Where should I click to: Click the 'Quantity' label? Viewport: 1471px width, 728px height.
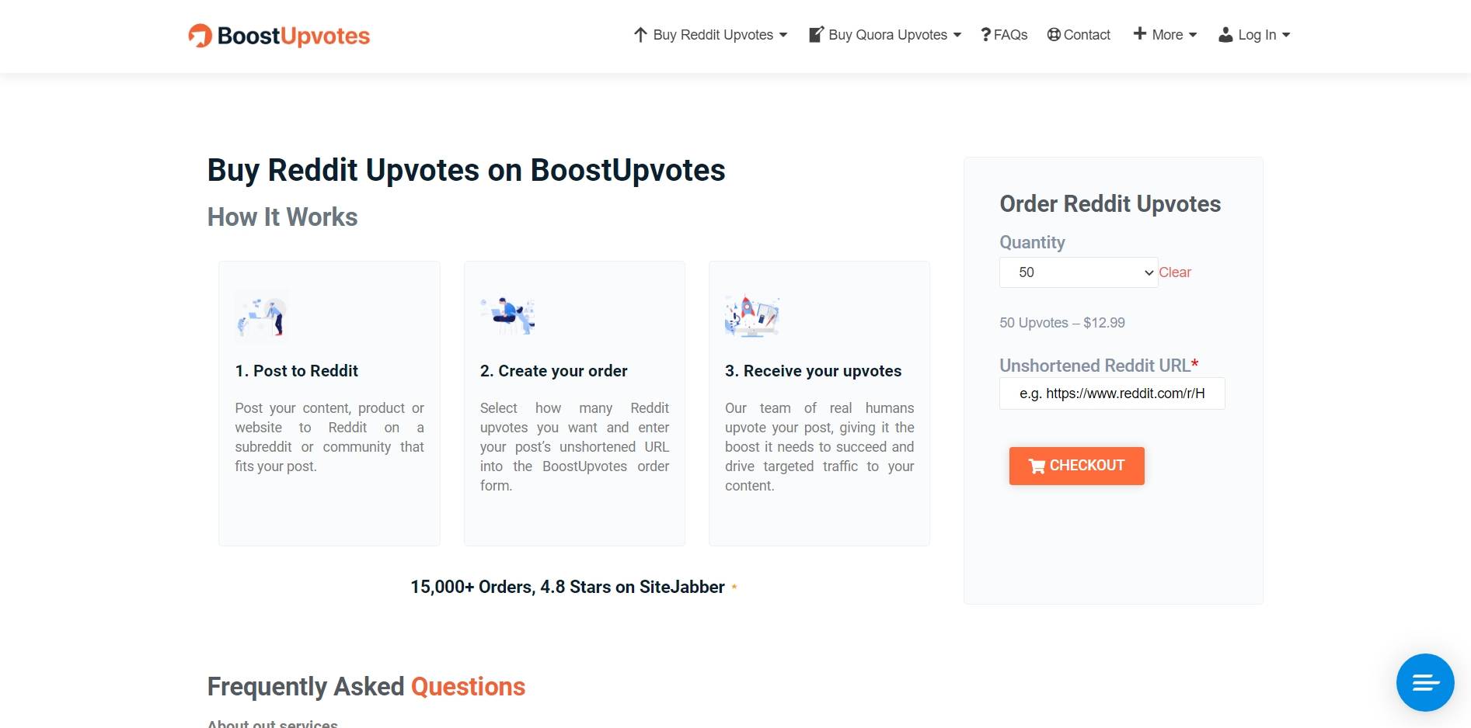coord(1032,243)
